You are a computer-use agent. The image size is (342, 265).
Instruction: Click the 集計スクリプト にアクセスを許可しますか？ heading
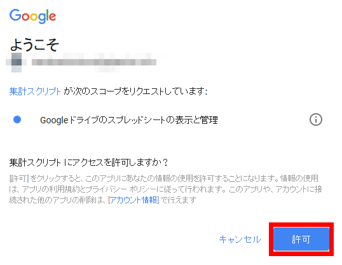[x=88, y=163]
